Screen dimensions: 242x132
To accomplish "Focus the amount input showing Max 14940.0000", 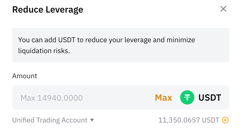I will click(84, 98).
